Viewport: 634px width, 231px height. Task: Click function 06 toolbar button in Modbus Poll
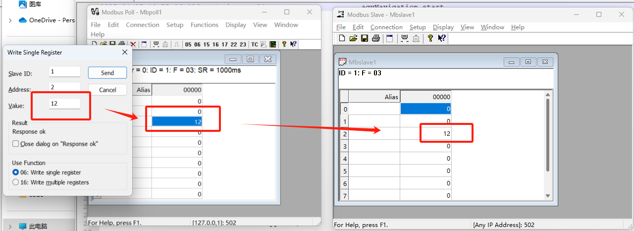click(197, 45)
